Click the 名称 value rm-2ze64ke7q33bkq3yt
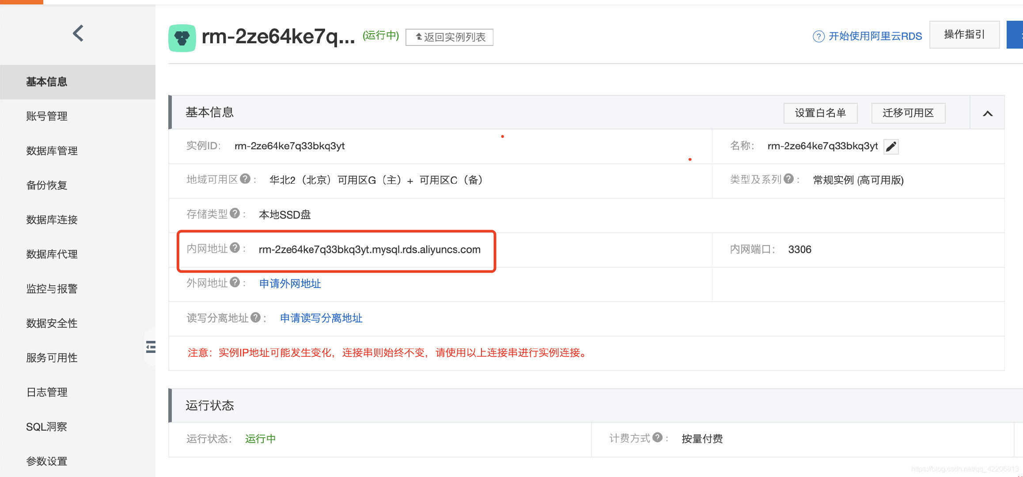 [x=822, y=146]
